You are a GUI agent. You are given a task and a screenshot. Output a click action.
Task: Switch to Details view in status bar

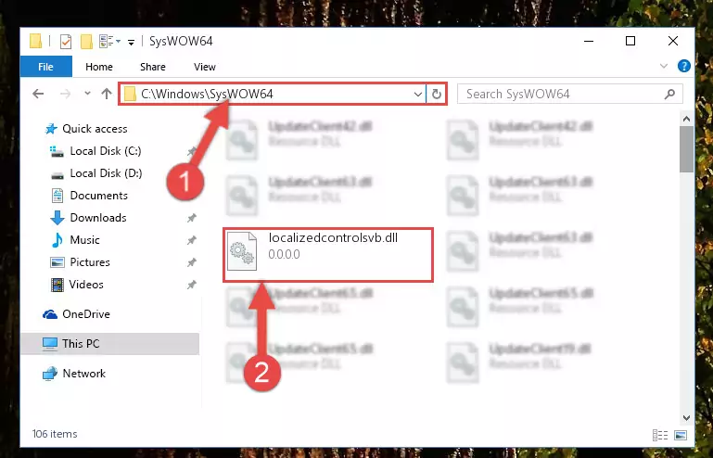[x=660, y=435]
